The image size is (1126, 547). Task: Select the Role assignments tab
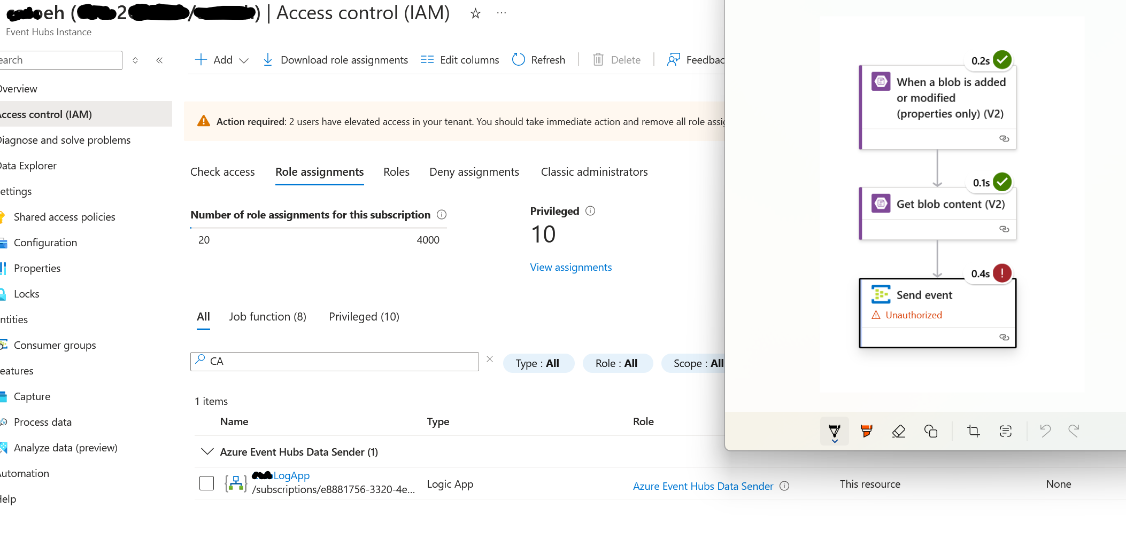(319, 172)
